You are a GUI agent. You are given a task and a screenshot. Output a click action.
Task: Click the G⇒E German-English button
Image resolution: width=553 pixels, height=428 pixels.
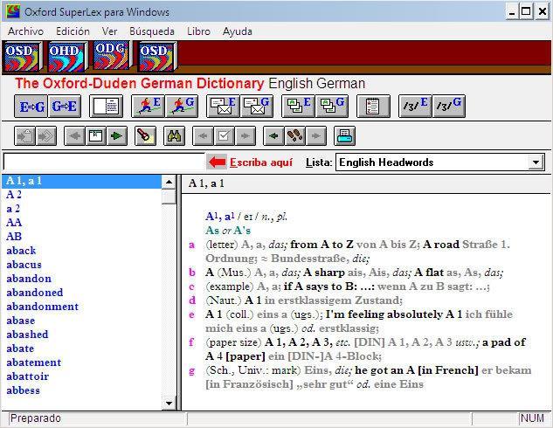pyautogui.click(x=64, y=106)
